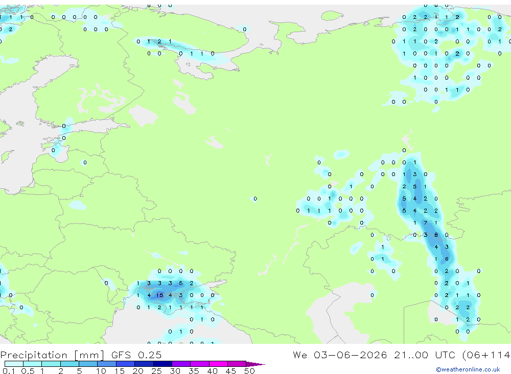Click the "15" precipitation value on map
The width and height of the screenshot is (511, 374).
(x=159, y=295)
